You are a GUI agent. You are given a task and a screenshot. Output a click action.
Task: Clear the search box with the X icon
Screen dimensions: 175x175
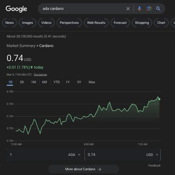coord(128,9)
